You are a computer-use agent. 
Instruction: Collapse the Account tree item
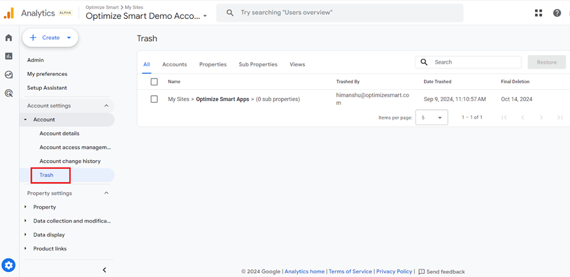[x=25, y=120]
